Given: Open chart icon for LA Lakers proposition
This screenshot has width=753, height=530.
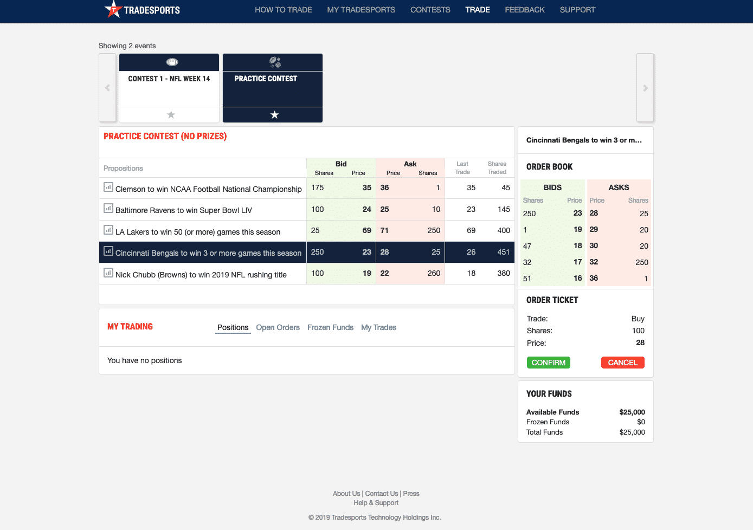Looking at the screenshot, I should [108, 230].
